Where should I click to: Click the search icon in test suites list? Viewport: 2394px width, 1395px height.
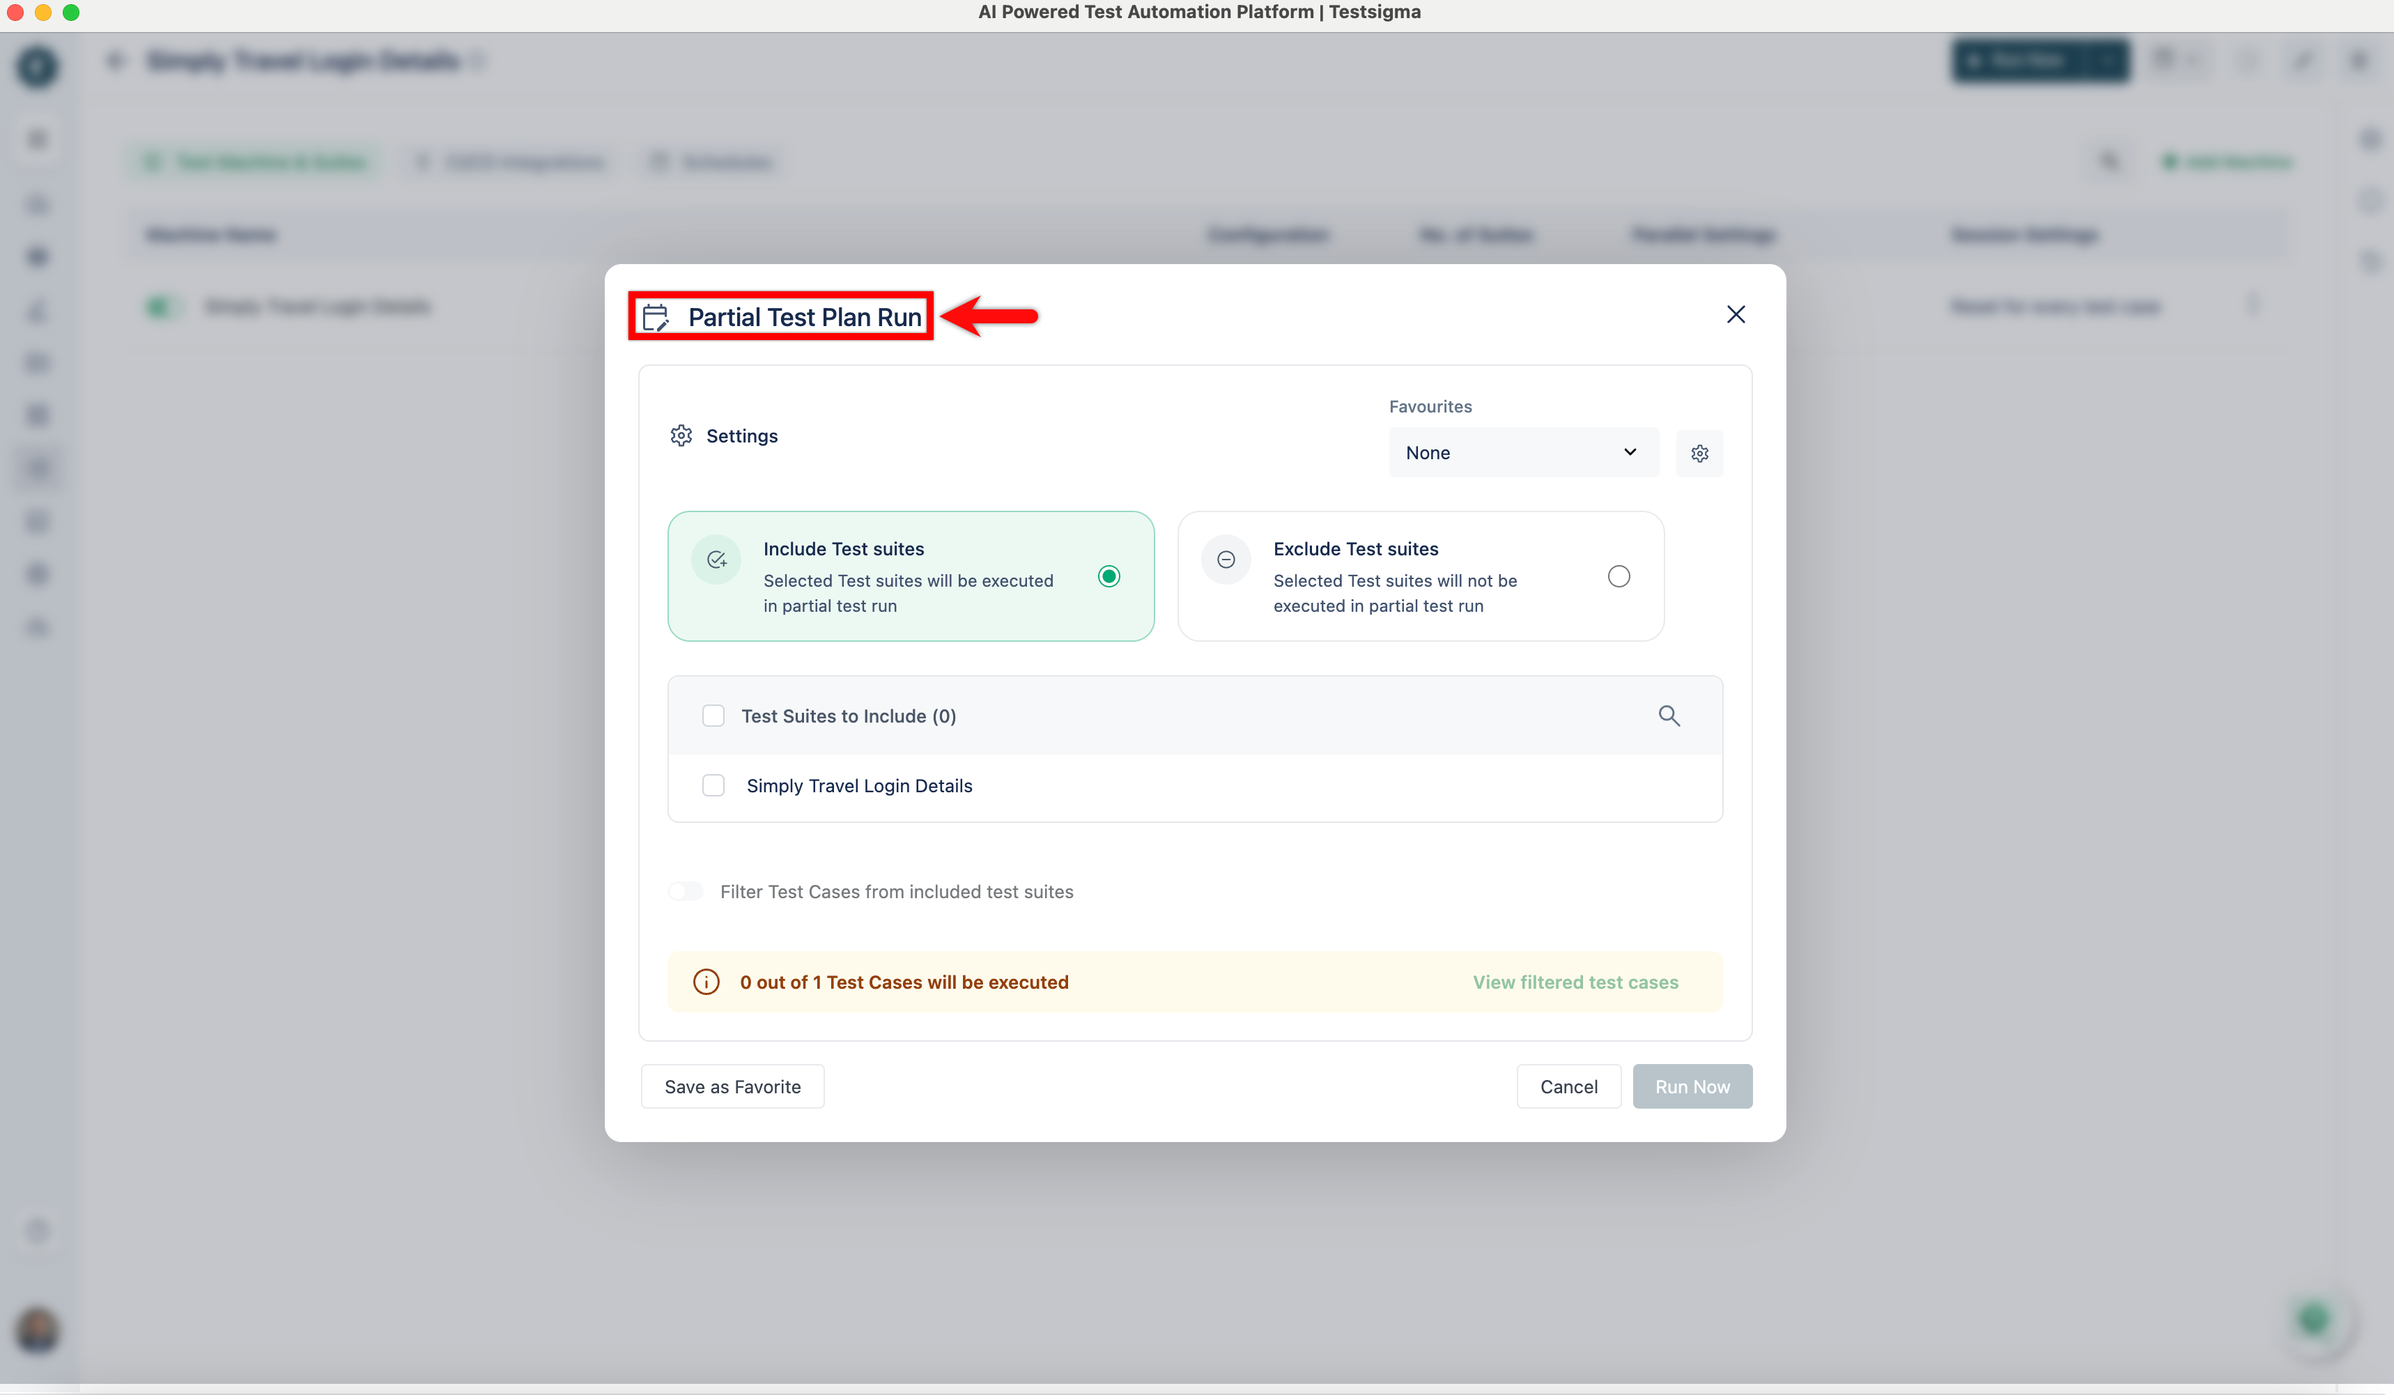(1669, 716)
